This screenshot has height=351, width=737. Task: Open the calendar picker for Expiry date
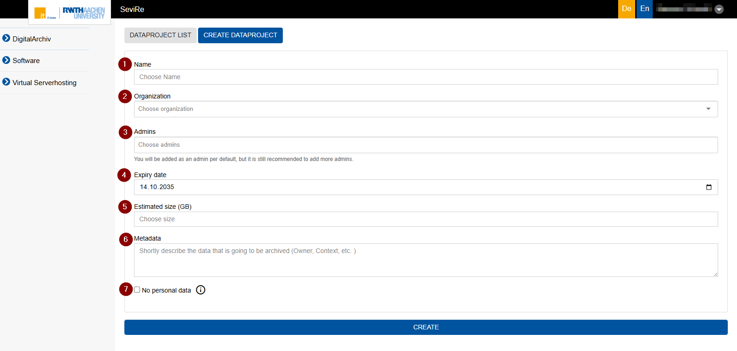[708, 187]
